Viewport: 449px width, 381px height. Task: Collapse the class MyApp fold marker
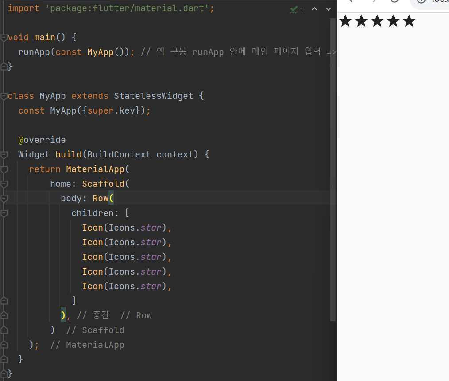pos(4,96)
